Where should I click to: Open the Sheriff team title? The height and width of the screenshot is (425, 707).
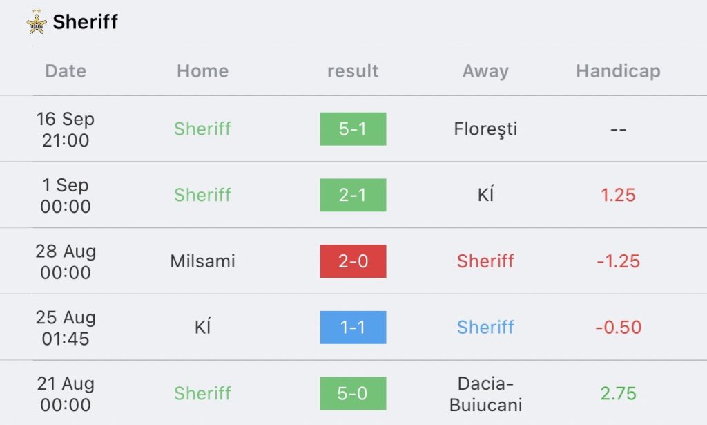(x=85, y=21)
